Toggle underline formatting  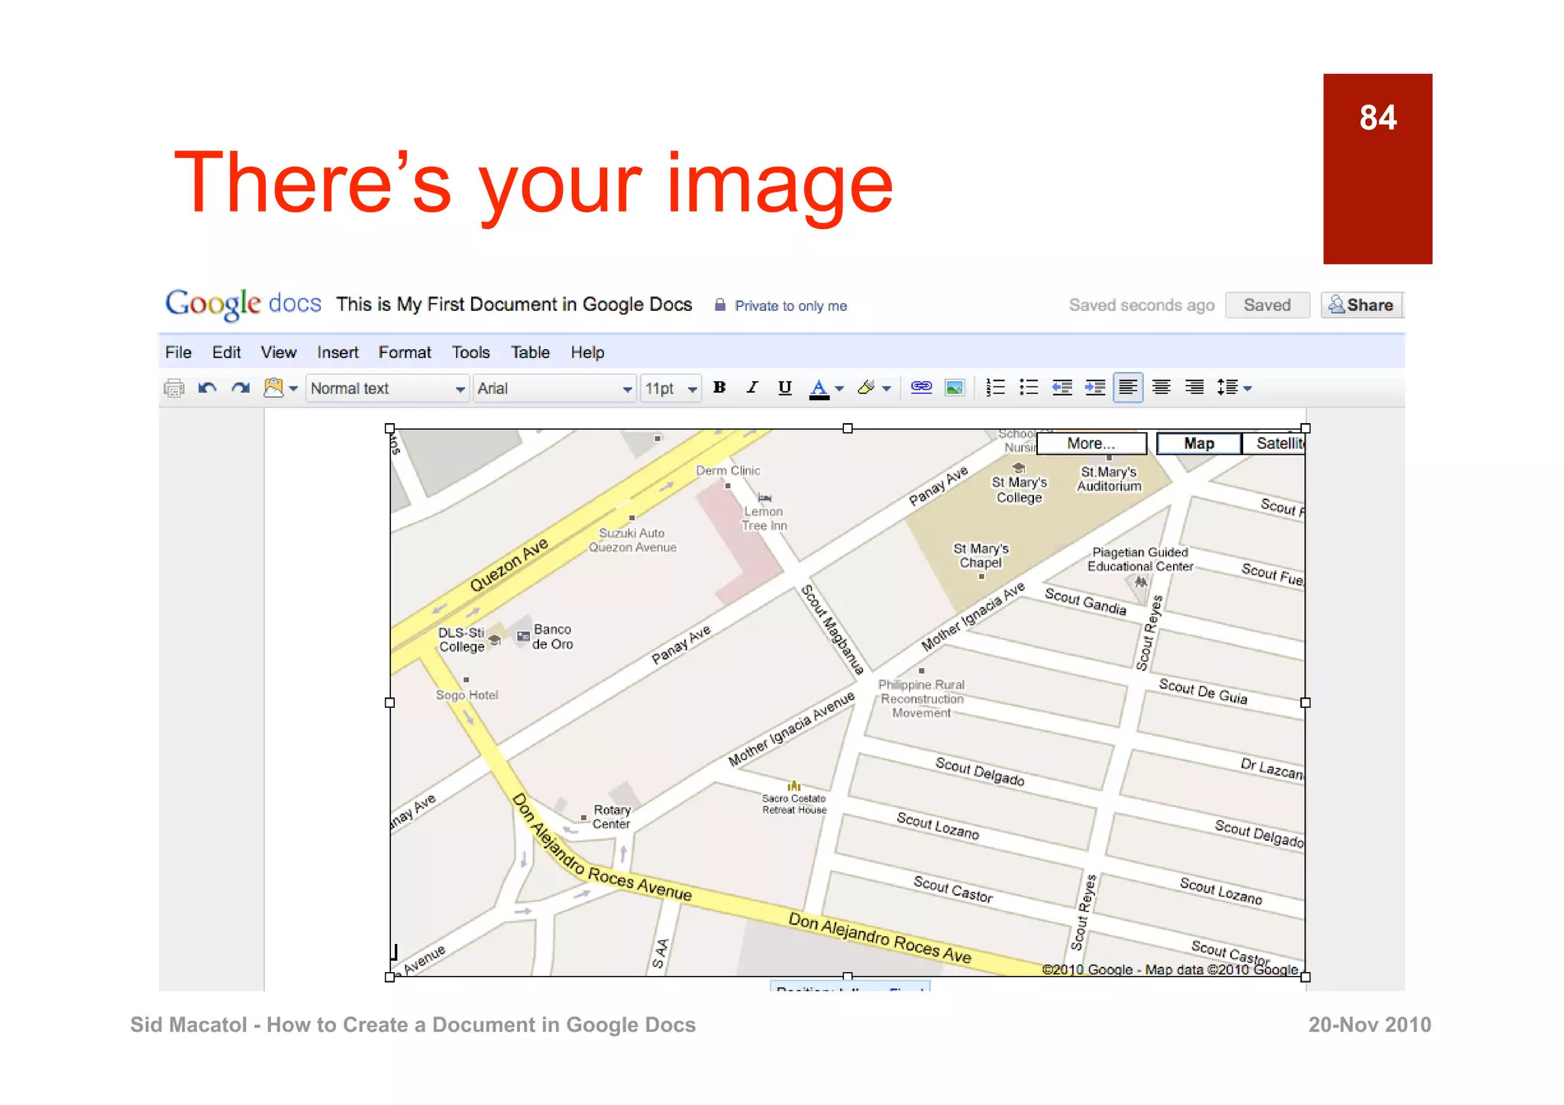coord(784,388)
